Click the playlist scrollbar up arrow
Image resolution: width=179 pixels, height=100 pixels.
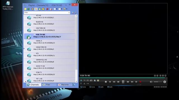pyautogui.click(x=76, y=16)
